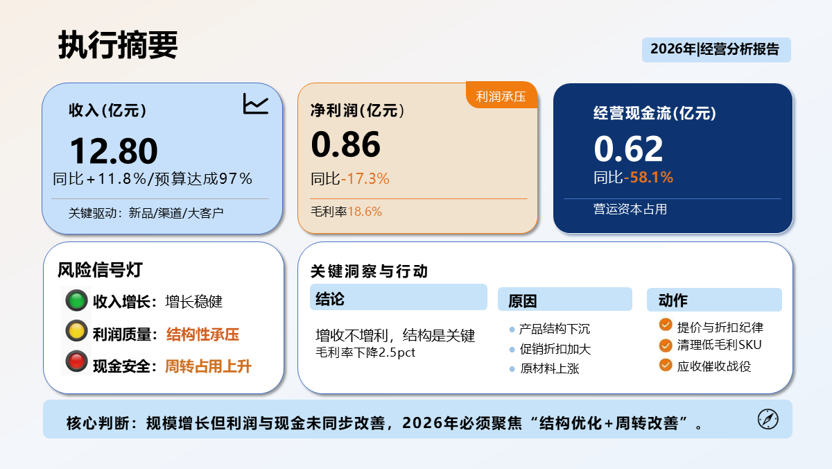Click the compass icon in bottom banner
The width and height of the screenshot is (832, 469).
pos(768,419)
